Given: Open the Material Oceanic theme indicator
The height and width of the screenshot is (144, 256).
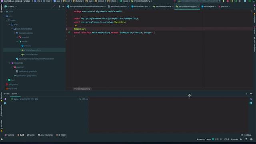Looking at the screenshot, I should (x=205, y=139).
